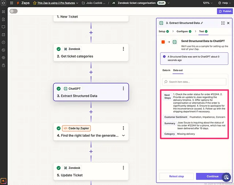Open This Zap is using 2 Pro features link
This screenshot has height=185, width=234.
click(x=56, y=3)
